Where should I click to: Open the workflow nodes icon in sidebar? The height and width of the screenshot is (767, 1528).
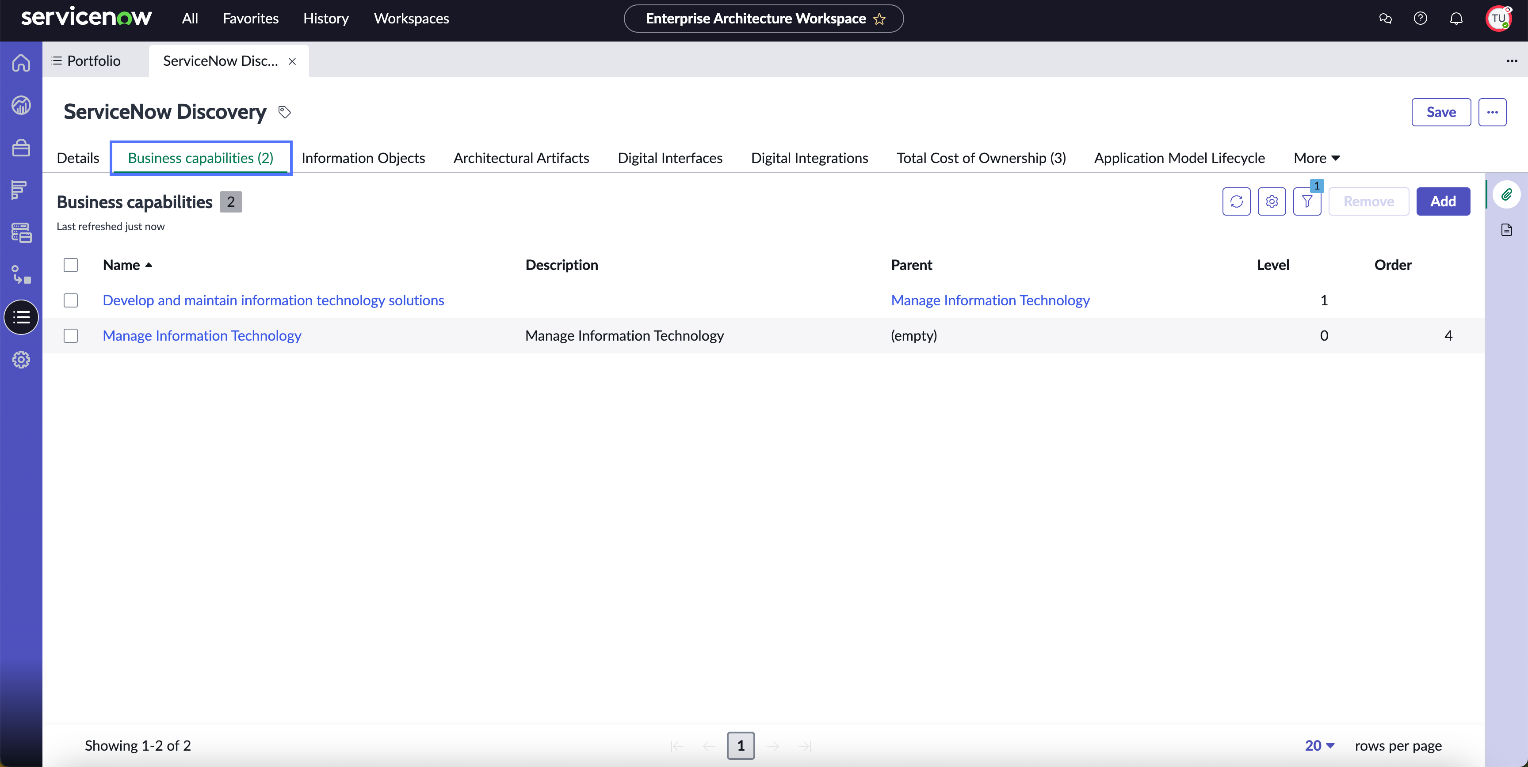tap(21, 274)
